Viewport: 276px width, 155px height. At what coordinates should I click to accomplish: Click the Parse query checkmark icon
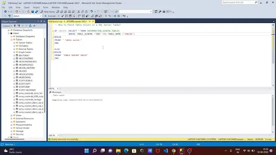pos(62,16)
